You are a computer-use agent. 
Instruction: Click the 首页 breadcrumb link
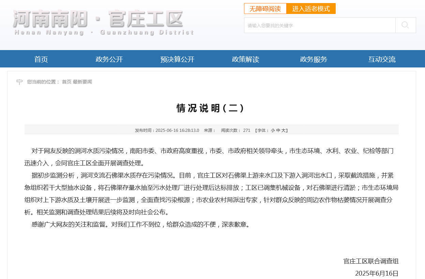(66, 82)
